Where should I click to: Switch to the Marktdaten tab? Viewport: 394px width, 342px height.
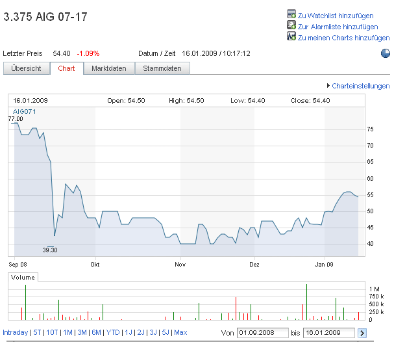[x=109, y=68]
